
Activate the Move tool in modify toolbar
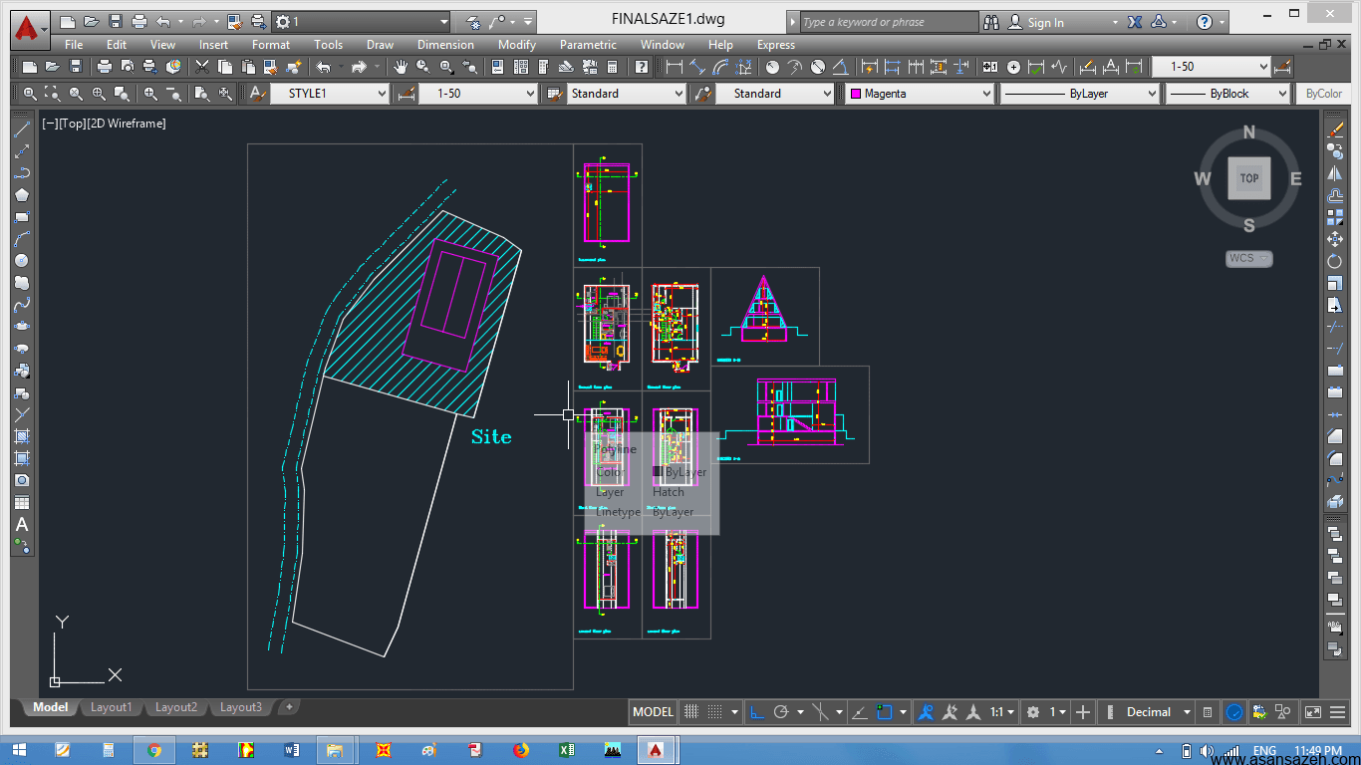[1335, 239]
